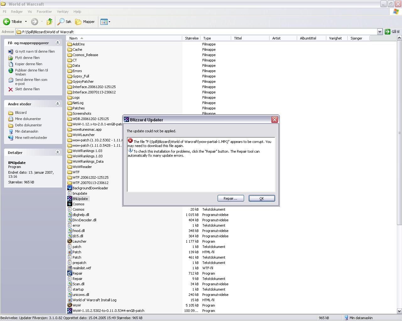Sort by the Størrelse column header

coord(191,38)
